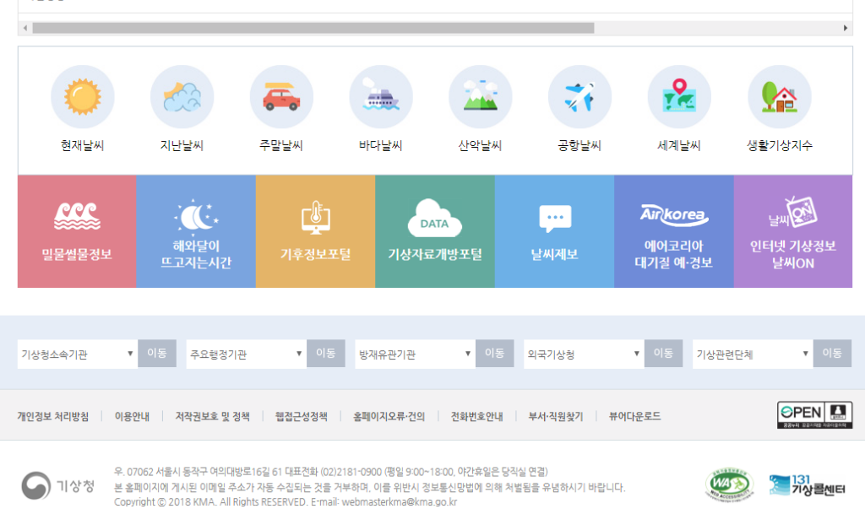Viewport: 865px width, 514px height.
Task: Expand the 외국기상청 dropdown
Action: (584, 354)
